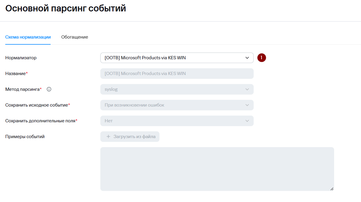Screen dimensions: 361x202
Task: Click the text area resize handle
Action: [x=332, y=189]
